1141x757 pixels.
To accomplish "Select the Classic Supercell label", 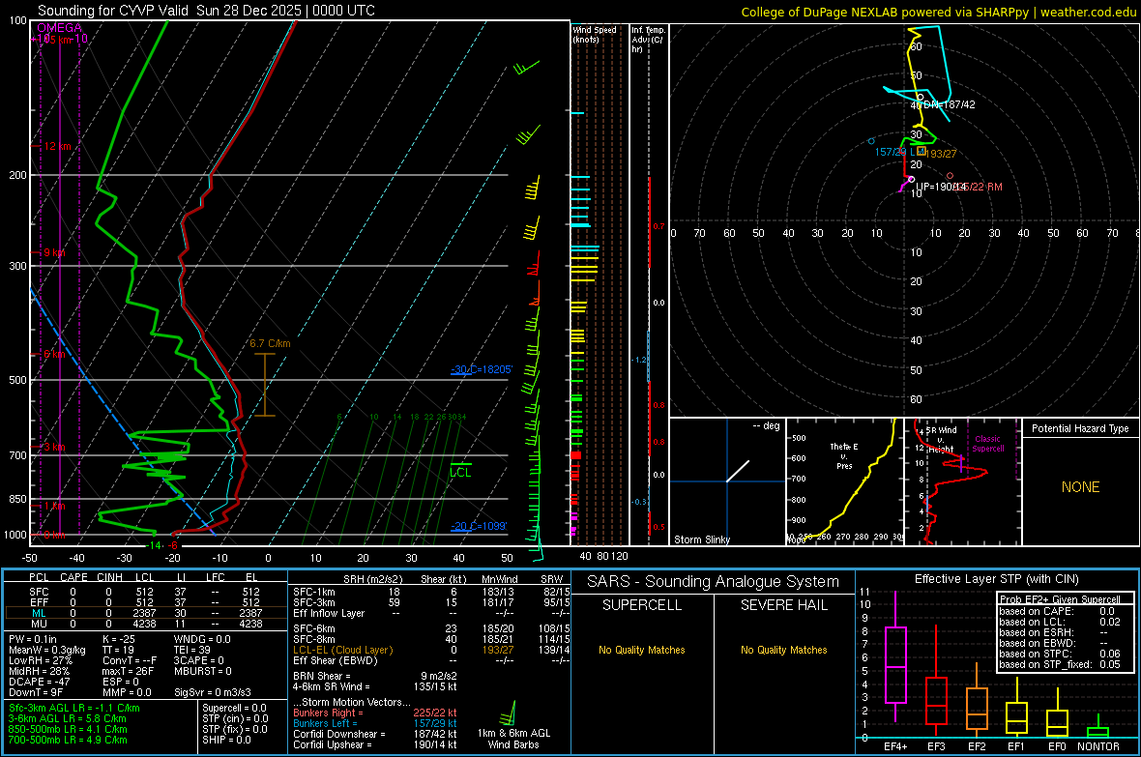I will coord(987,444).
